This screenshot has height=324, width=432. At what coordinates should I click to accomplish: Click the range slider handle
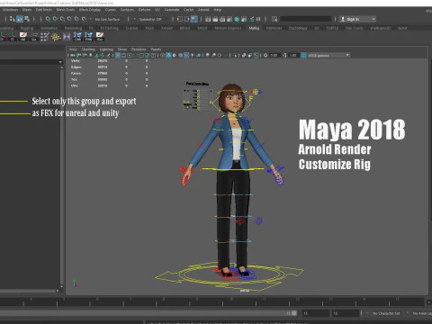point(294,313)
